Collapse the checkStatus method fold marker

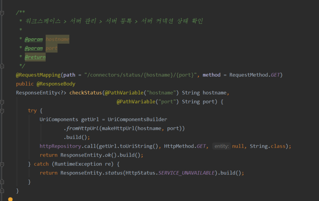(x=2, y=102)
